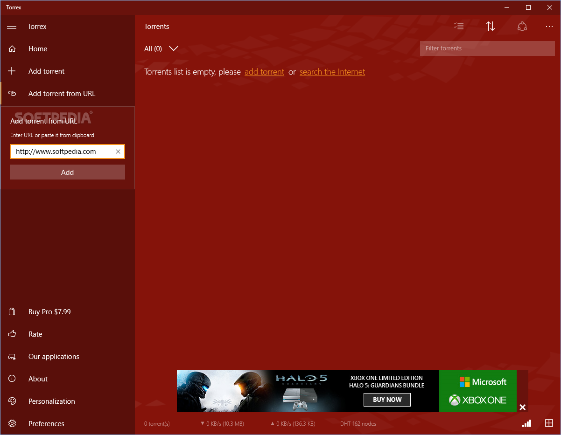The image size is (561, 435).
Task: Maximize the Torrex window
Action: (x=528, y=7)
